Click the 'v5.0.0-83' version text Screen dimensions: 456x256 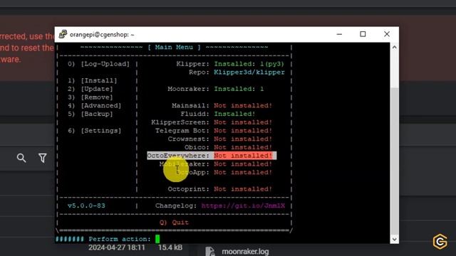click(86, 206)
